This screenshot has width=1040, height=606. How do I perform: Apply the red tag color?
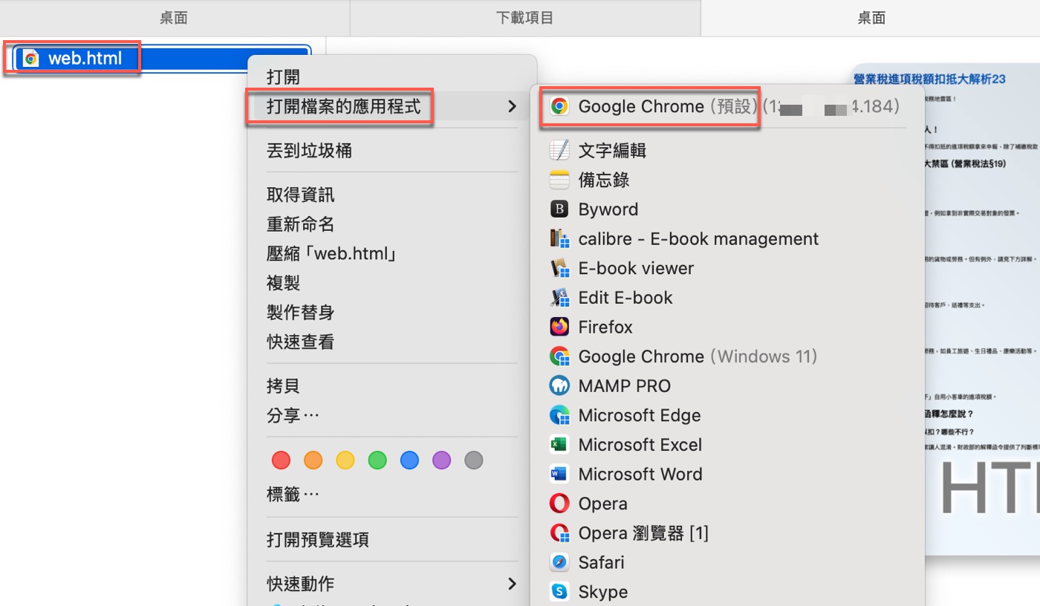(282, 460)
